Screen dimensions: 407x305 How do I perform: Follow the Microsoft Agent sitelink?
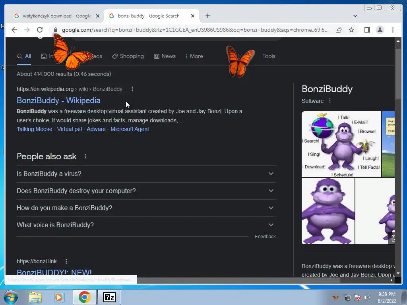[x=130, y=129]
